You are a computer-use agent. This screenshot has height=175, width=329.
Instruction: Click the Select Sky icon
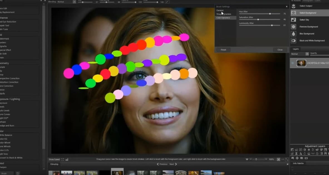tap(293, 20)
